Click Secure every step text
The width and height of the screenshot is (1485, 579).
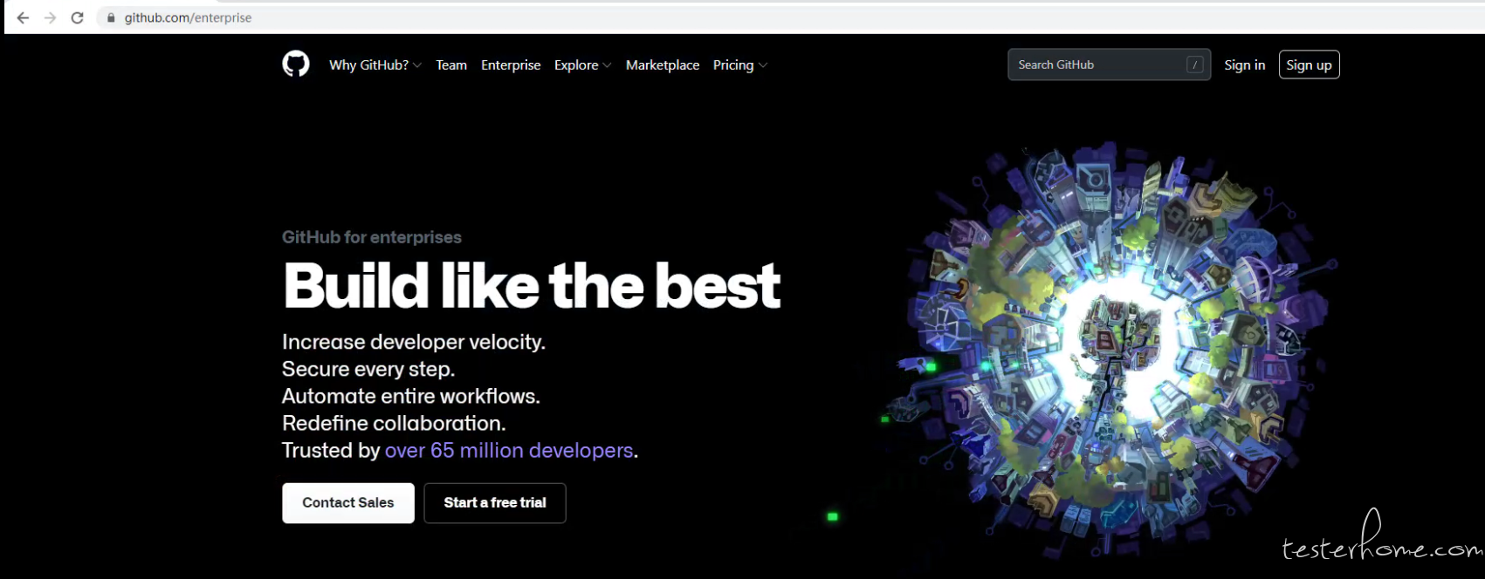(368, 369)
